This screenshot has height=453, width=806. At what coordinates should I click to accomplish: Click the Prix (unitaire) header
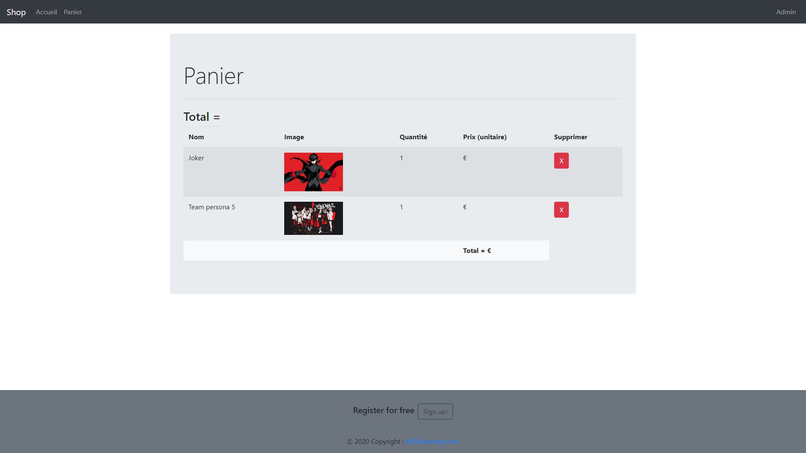[x=484, y=137]
